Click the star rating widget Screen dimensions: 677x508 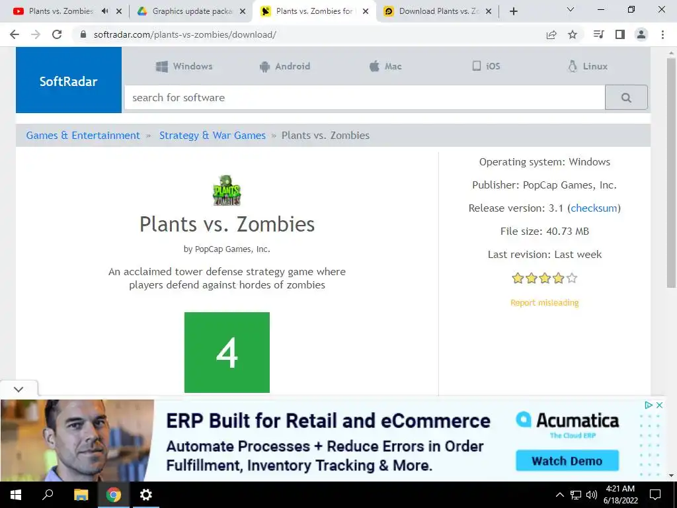[x=545, y=278]
